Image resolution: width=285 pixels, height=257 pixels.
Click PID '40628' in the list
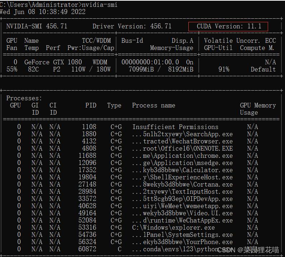(87, 206)
